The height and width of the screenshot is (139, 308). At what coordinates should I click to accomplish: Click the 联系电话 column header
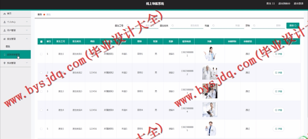187,42
